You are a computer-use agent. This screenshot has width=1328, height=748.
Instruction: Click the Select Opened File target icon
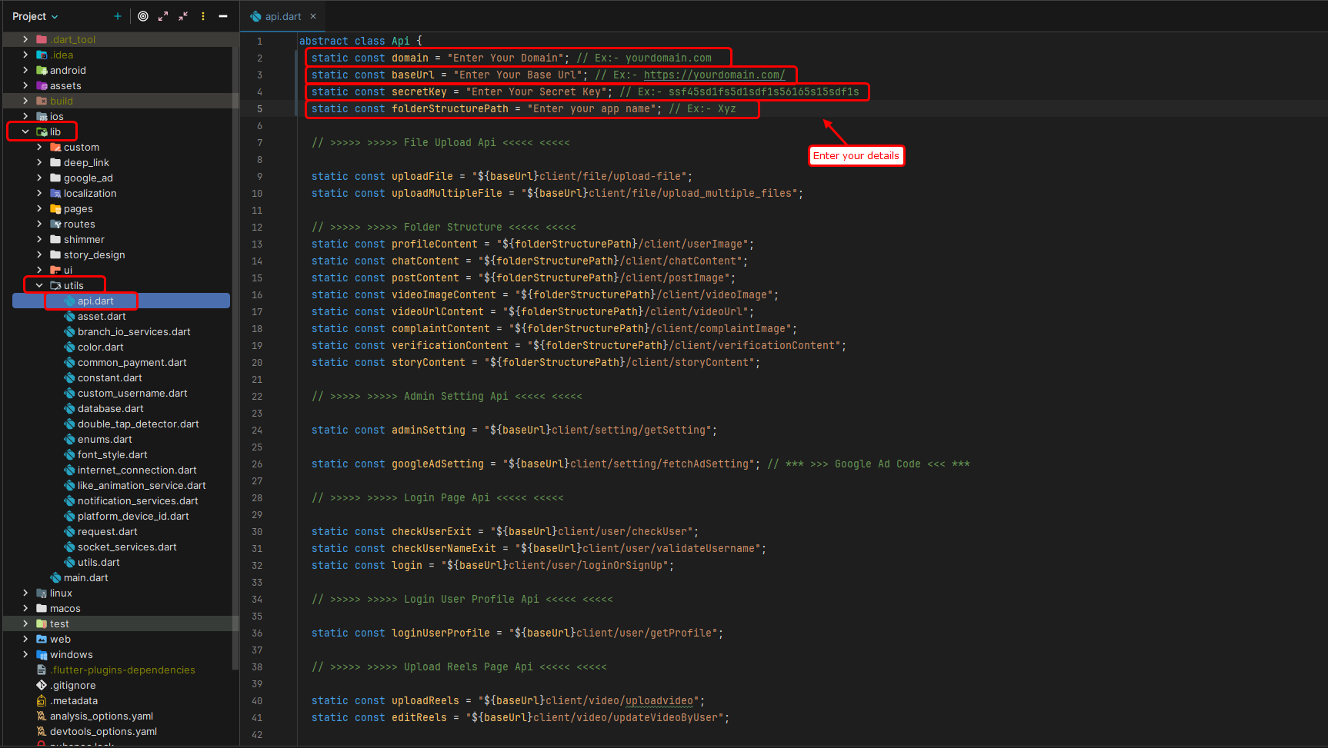143,16
